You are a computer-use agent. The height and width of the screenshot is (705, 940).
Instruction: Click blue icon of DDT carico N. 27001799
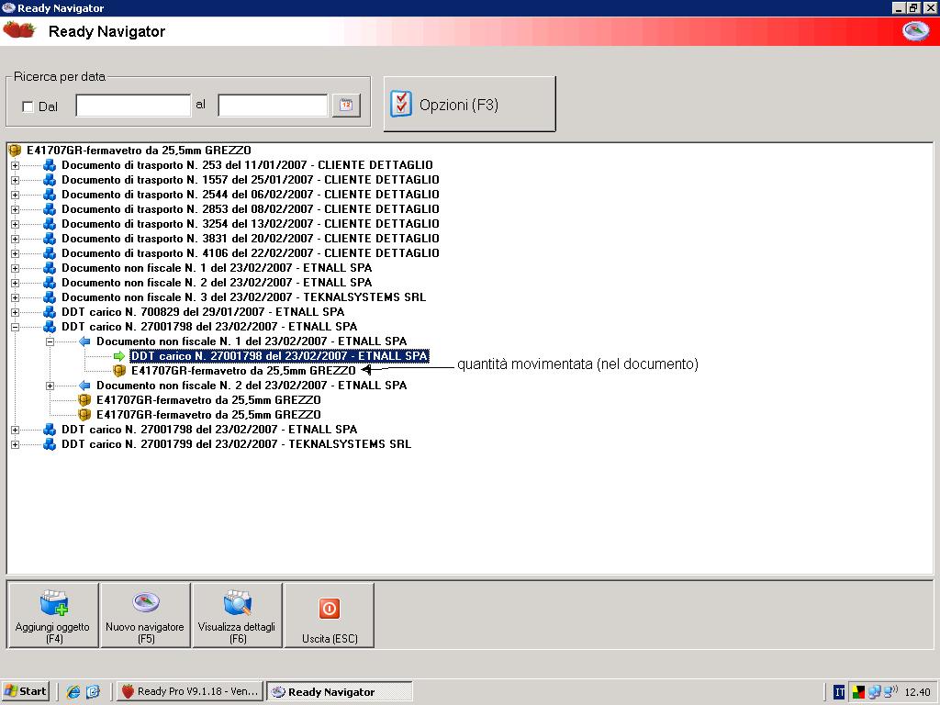coord(50,444)
